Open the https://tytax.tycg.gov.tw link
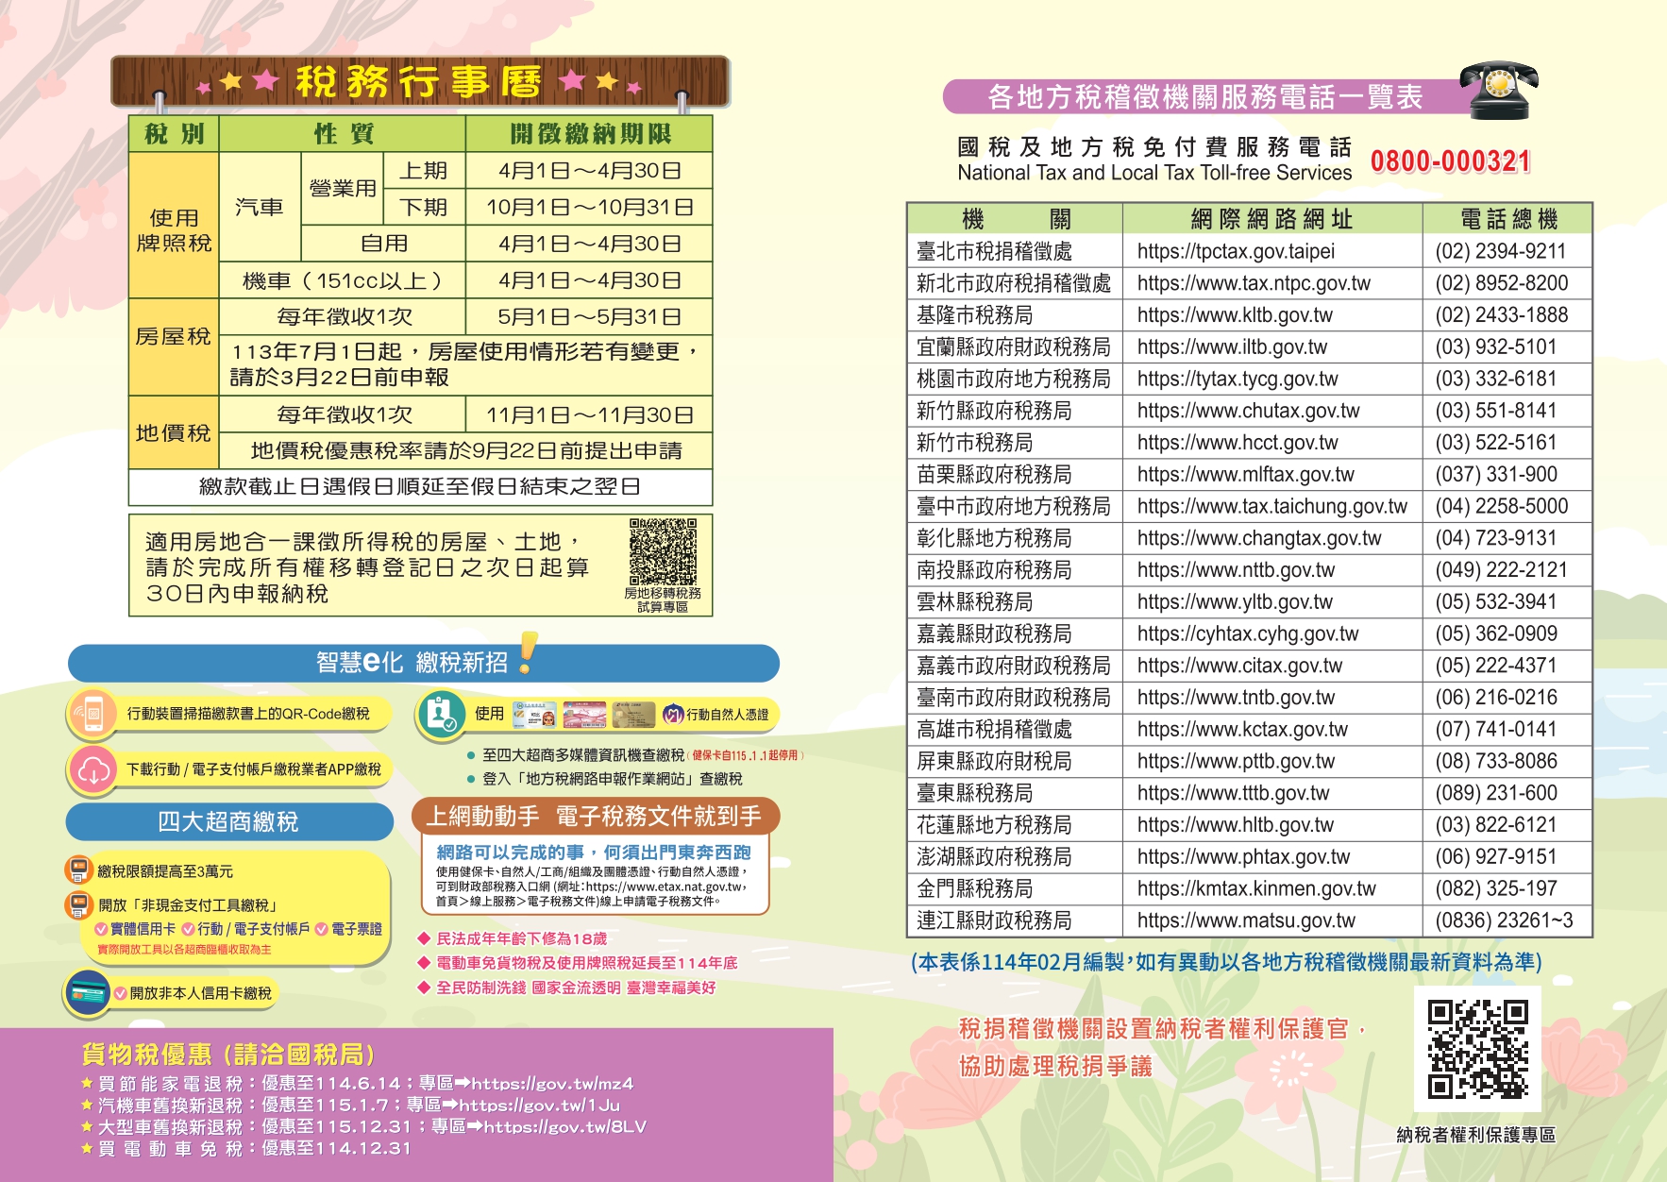 pyautogui.click(x=1238, y=380)
